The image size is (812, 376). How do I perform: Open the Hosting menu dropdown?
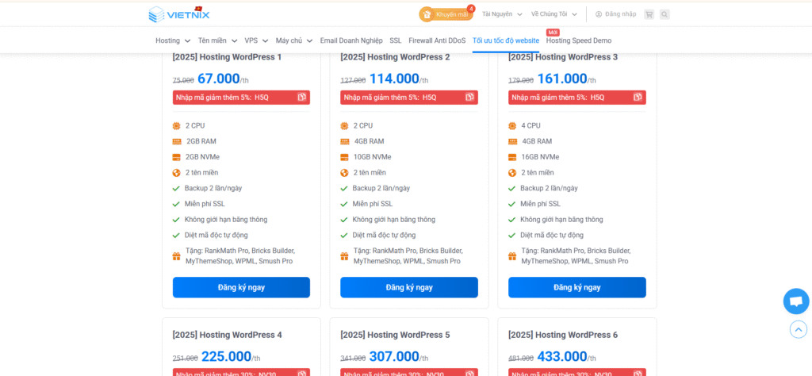(173, 40)
